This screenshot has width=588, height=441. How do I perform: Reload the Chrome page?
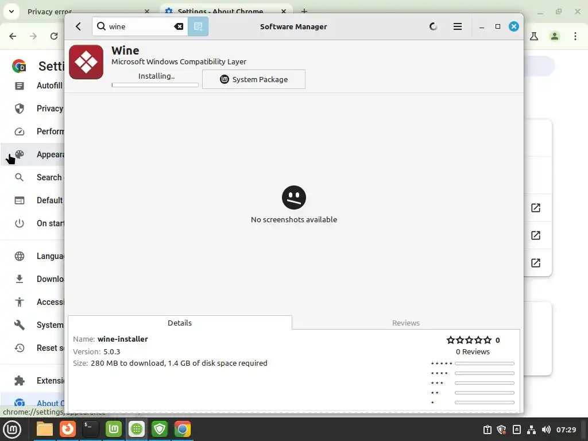(x=54, y=36)
